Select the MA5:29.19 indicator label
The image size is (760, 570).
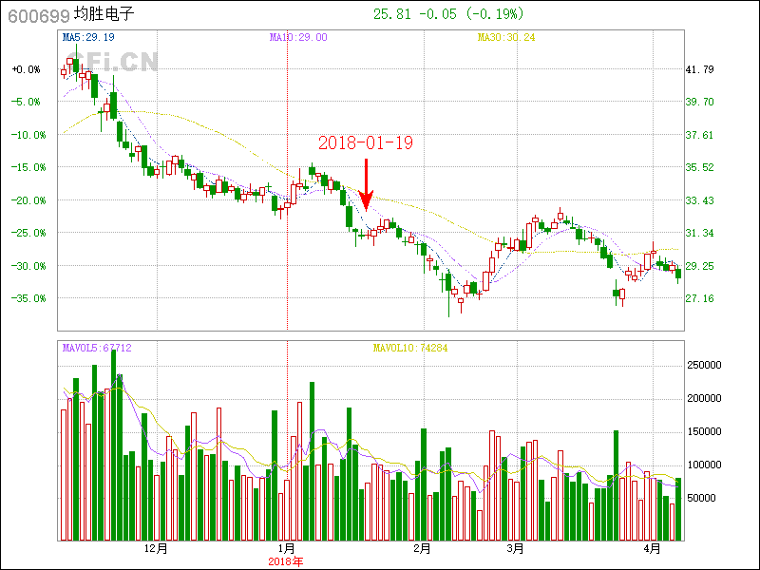[87, 37]
